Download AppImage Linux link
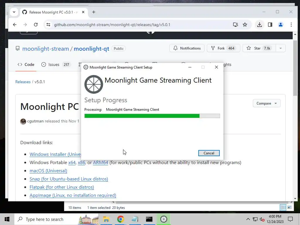Screen dimensions: 300x225 click(73, 195)
